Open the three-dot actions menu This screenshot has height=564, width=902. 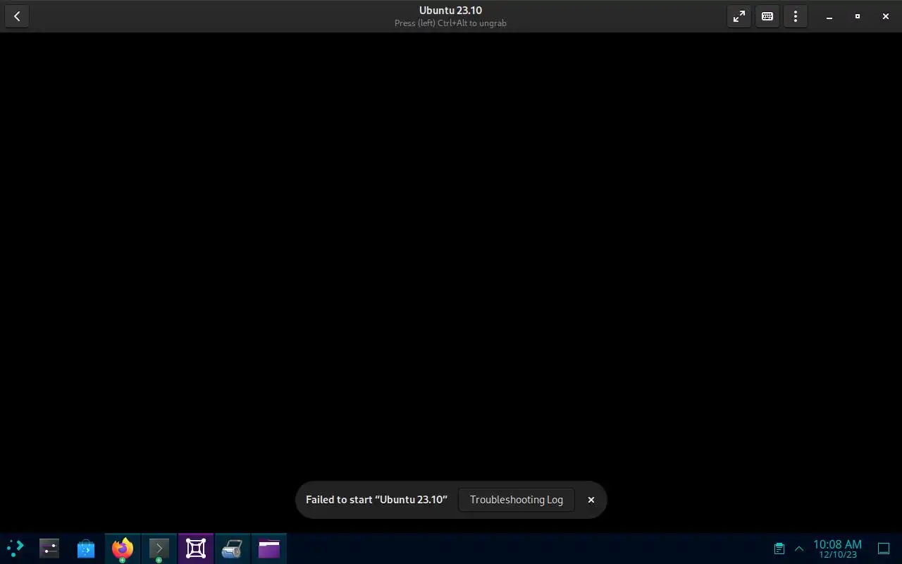pyautogui.click(x=796, y=16)
